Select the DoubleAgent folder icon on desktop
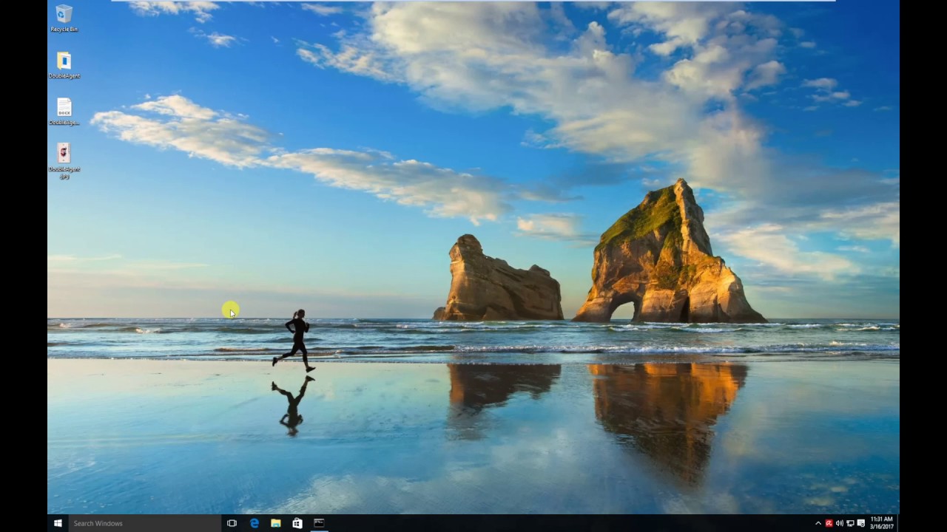The height and width of the screenshot is (532, 947). (64, 65)
